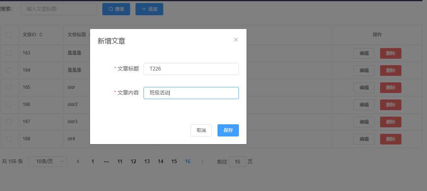The image size is (427, 191).
Task: Click the 前往 page jump input field
Action: pyautogui.click(x=237, y=162)
